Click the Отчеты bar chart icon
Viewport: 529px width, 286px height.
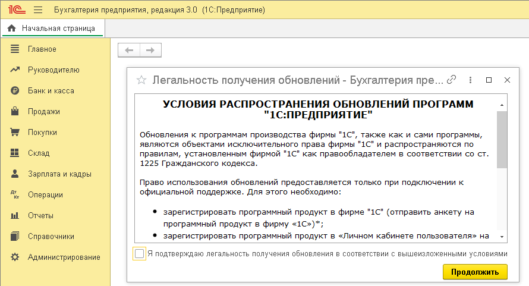[x=15, y=215]
